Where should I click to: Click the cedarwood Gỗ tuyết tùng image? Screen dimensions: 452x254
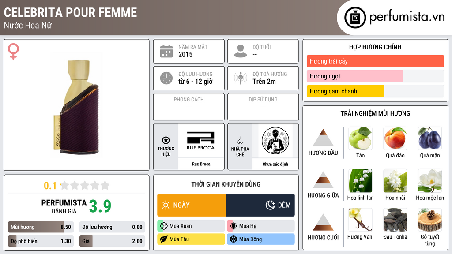(x=430, y=220)
